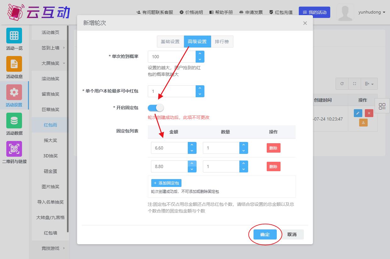The width and height of the screenshot is (390, 259).
Task: Switch to the 基础设置 tab
Action: click(170, 42)
